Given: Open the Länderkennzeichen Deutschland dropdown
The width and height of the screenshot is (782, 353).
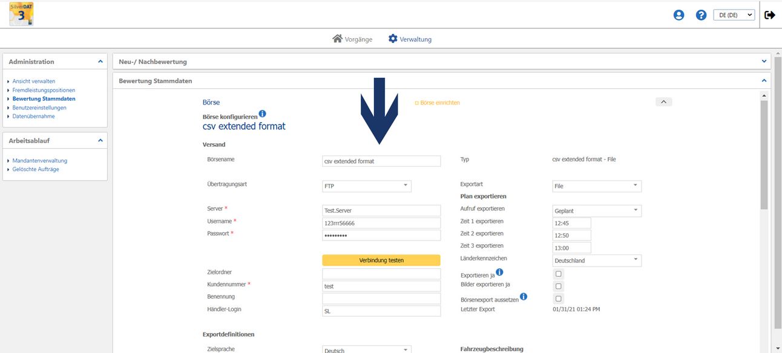Looking at the screenshot, I should pos(597,261).
